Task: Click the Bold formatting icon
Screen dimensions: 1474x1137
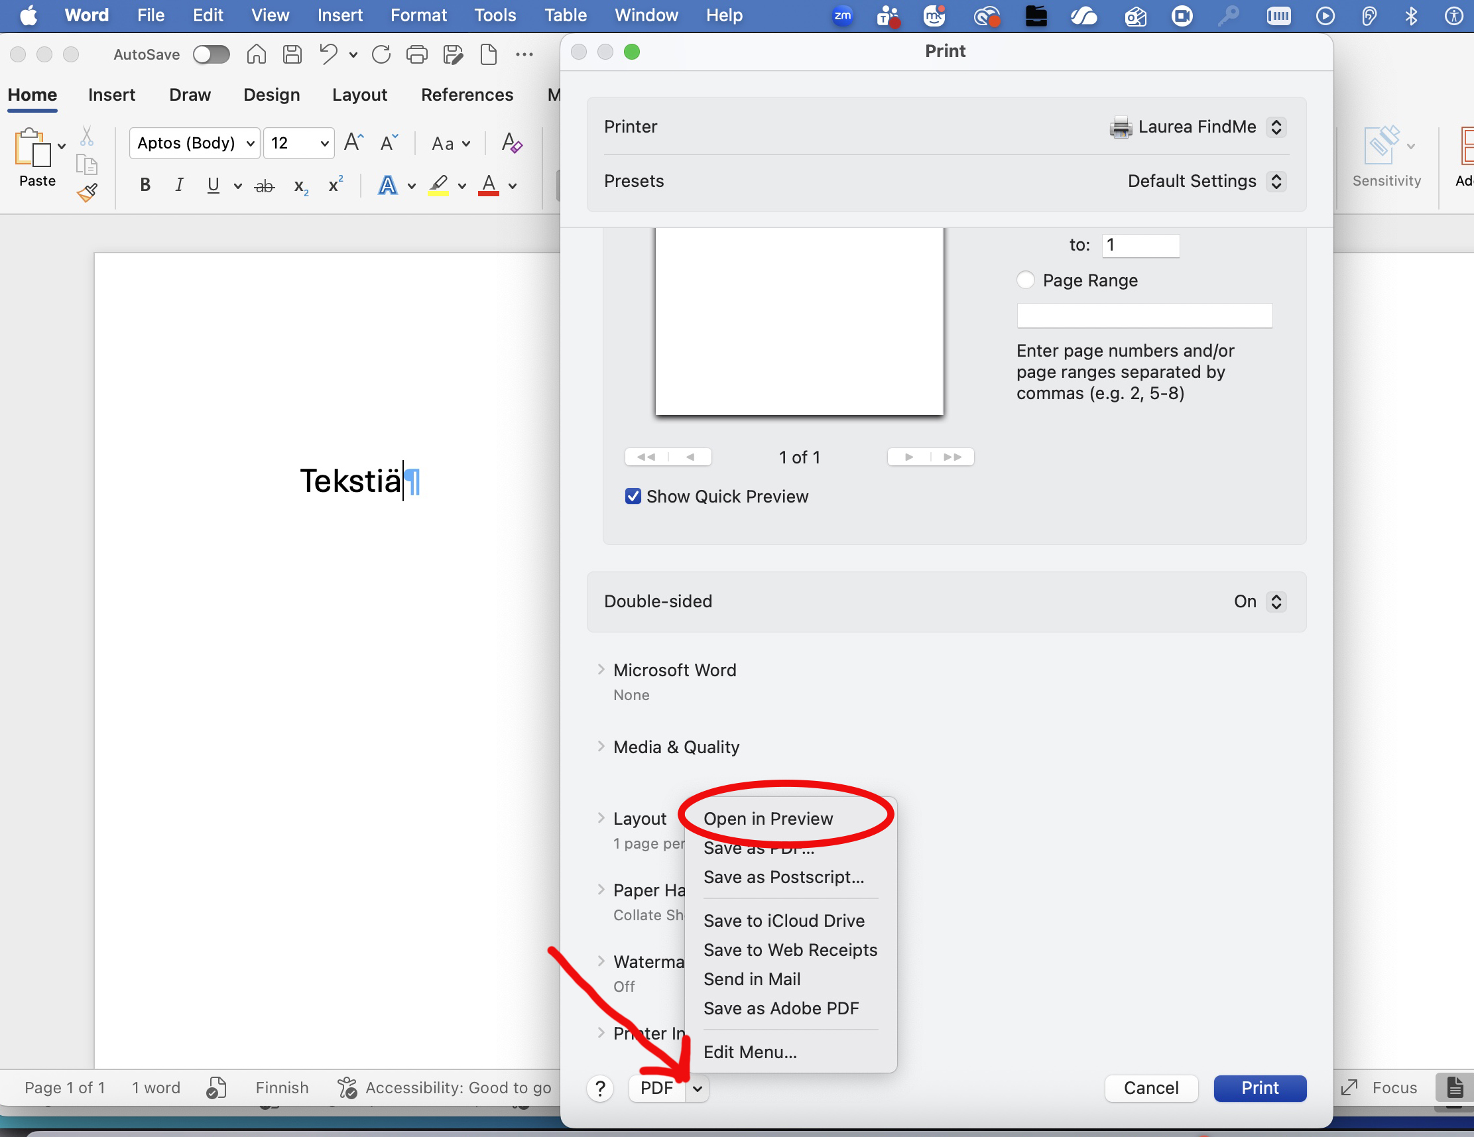Action: pos(145,186)
